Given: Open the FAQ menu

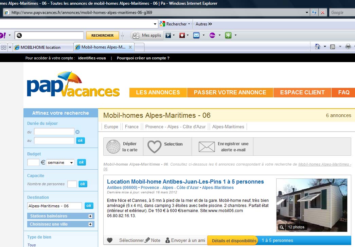Looking at the screenshot, I should coord(343,93).
